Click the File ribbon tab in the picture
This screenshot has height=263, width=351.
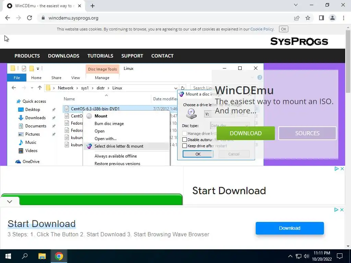[x=17, y=78]
